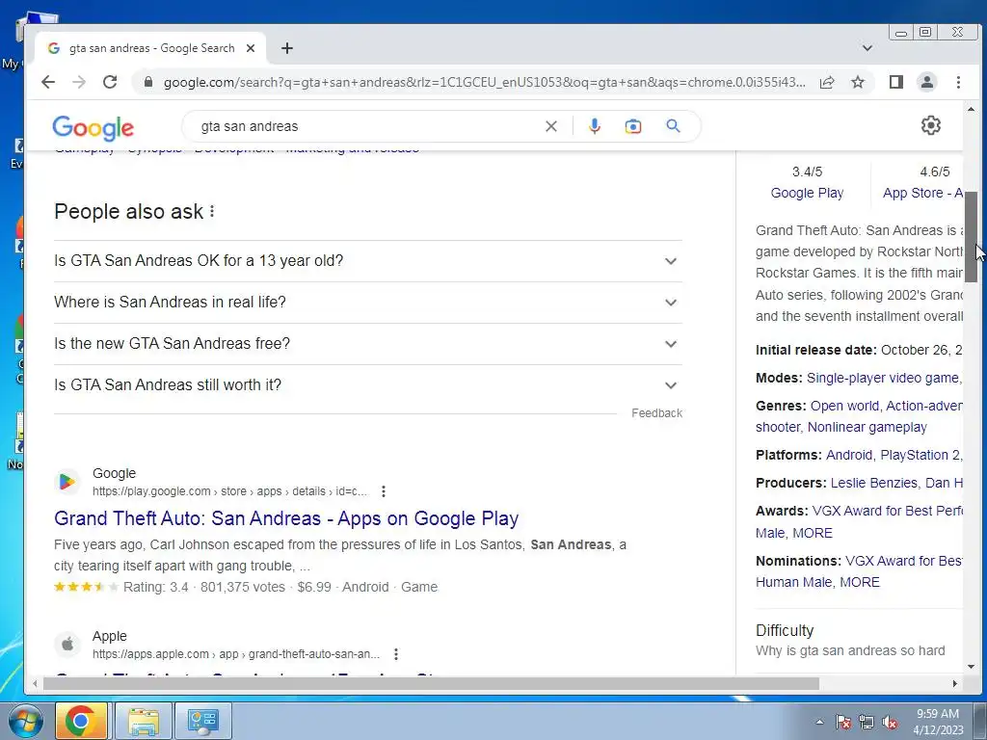This screenshot has height=740, width=987.
Task: Expand 'Is the new GTA San Andreas free?'
Action: tap(368, 344)
